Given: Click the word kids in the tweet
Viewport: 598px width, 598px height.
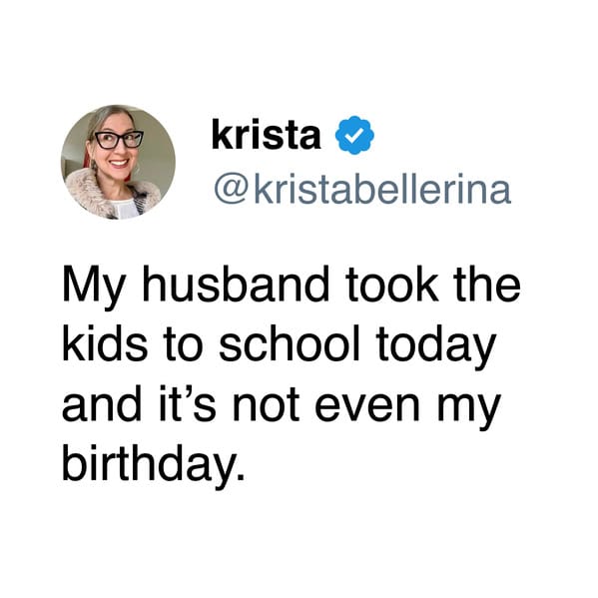Looking at the screenshot, I should (105, 344).
